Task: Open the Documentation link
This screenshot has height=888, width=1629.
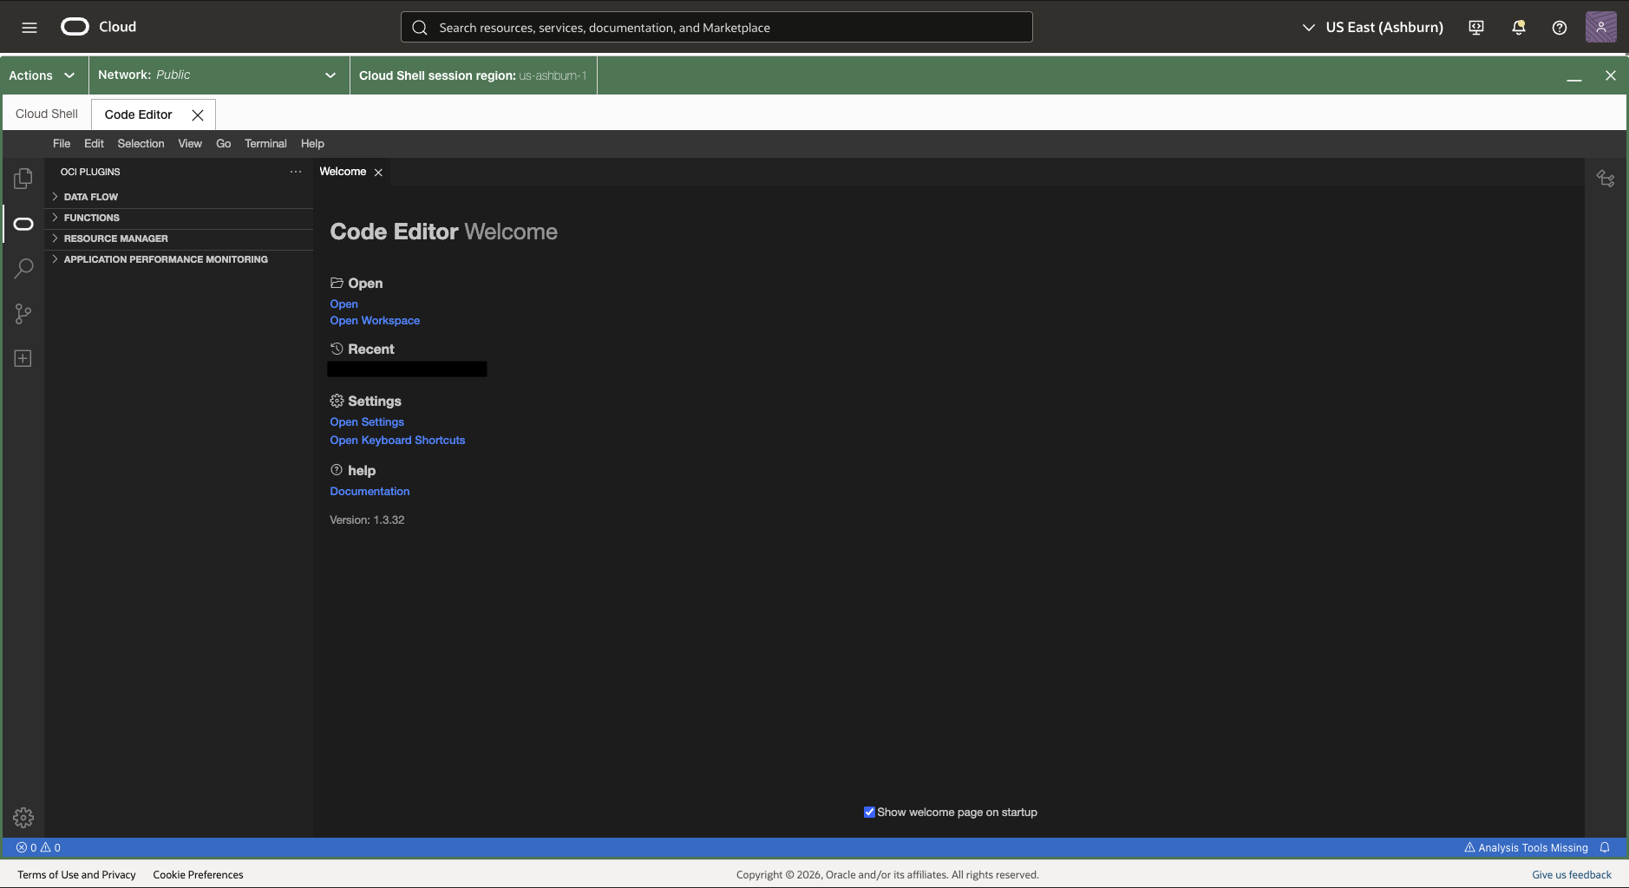Action: tap(370, 492)
